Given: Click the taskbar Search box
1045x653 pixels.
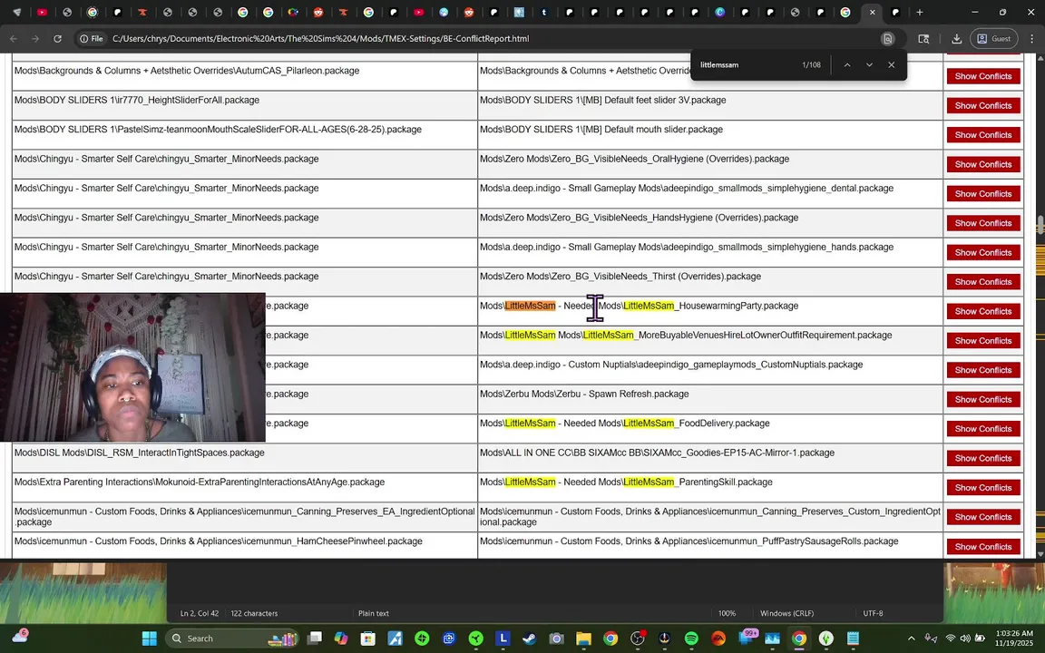Looking at the screenshot, I should click(233, 638).
